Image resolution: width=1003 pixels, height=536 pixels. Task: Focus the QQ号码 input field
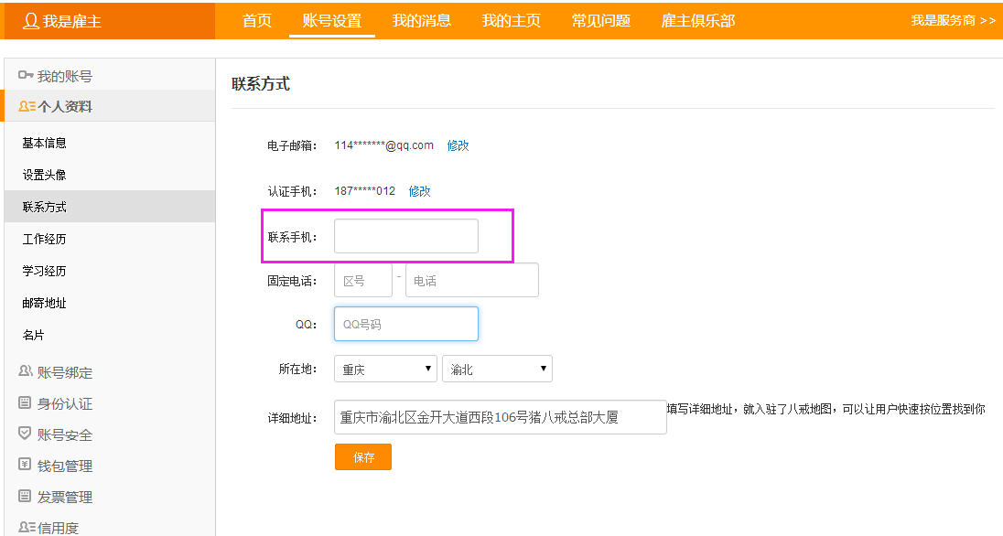[406, 324]
